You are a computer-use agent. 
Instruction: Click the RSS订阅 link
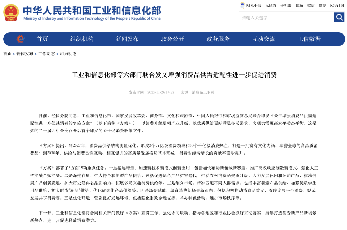[337, 5]
